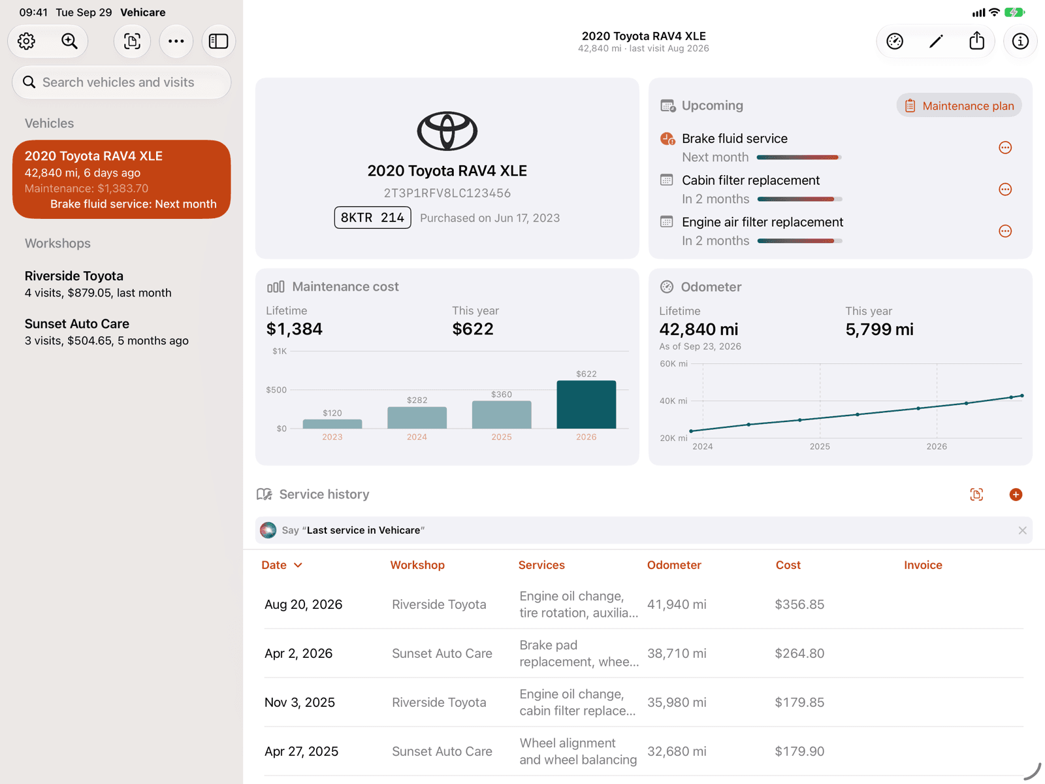Open options for Engine air filter replacement
Image resolution: width=1045 pixels, height=784 pixels.
point(1005,231)
